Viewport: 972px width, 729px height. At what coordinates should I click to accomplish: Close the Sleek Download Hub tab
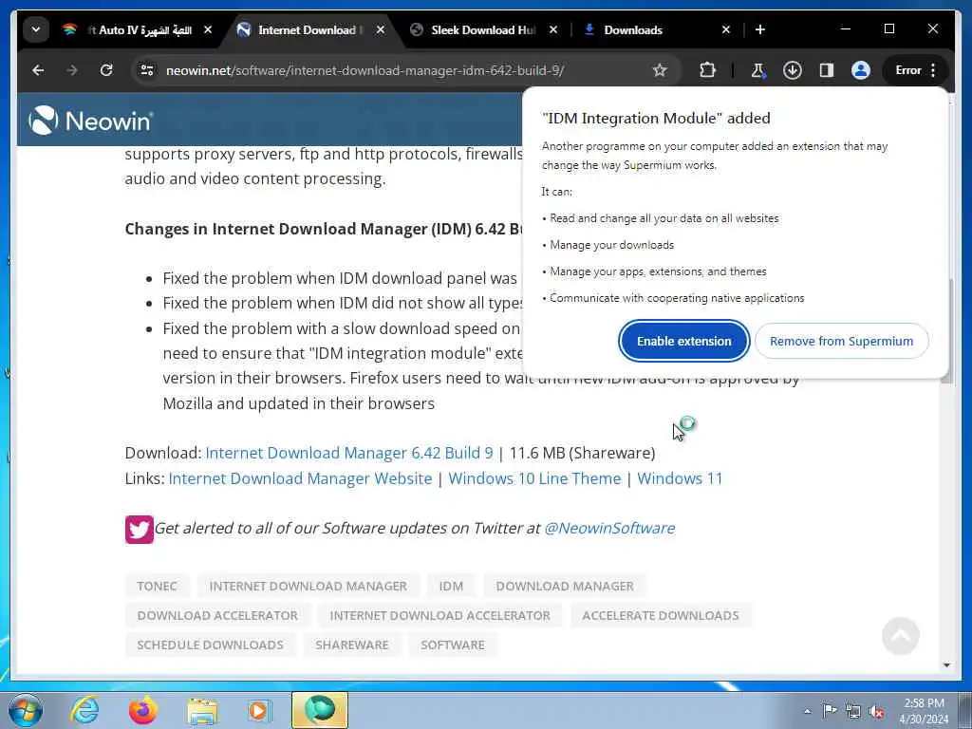point(553,29)
